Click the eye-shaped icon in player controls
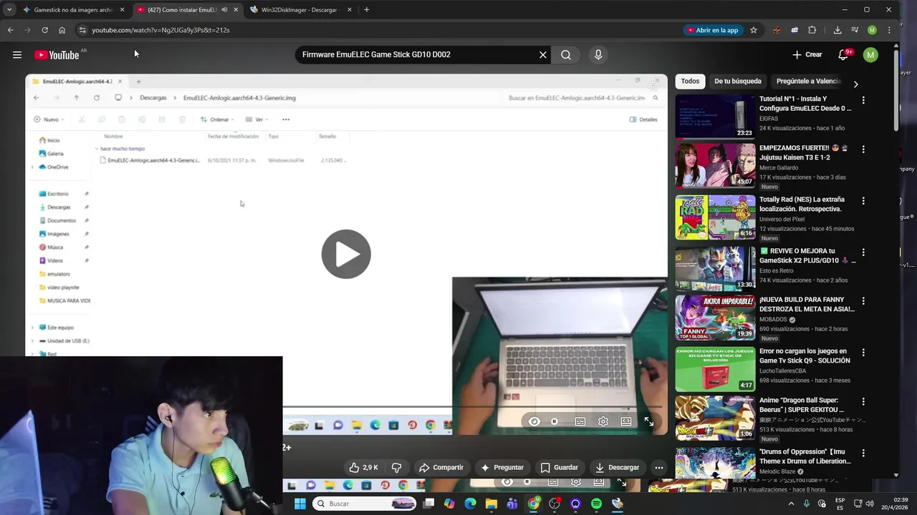917x515 pixels. (x=534, y=422)
